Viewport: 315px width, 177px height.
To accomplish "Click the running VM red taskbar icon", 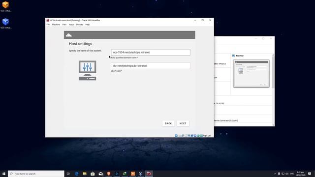I will coord(149,174).
